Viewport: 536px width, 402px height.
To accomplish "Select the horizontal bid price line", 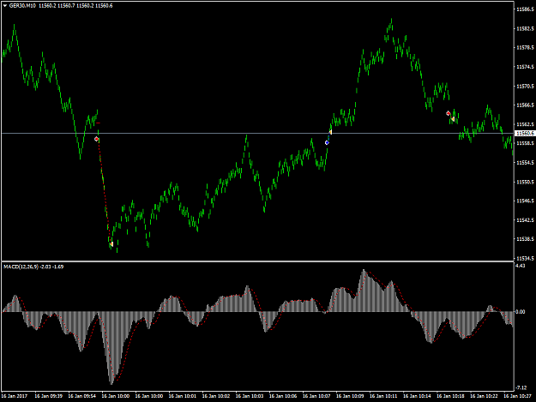I will [257, 133].
